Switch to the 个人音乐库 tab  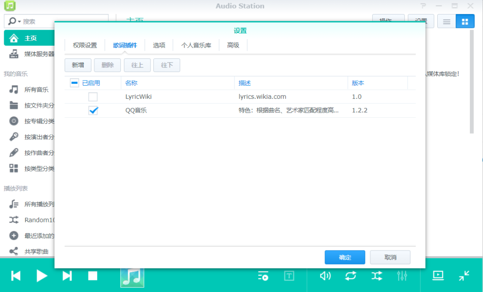[196, 45]
